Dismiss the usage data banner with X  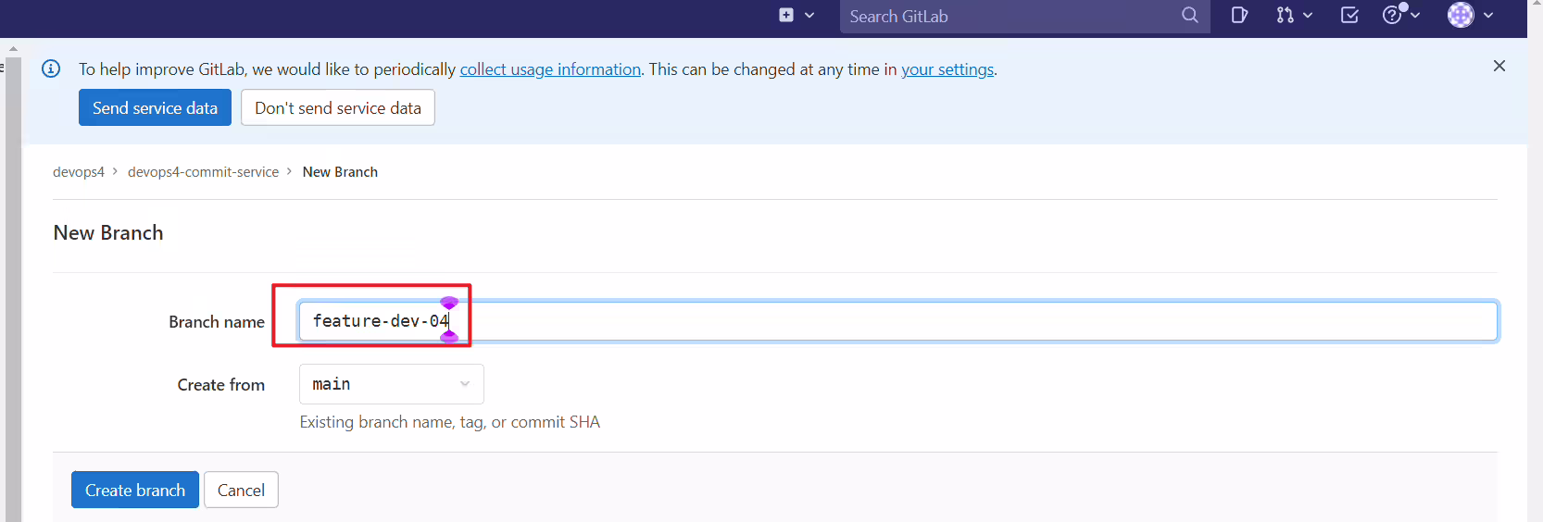1499,66
